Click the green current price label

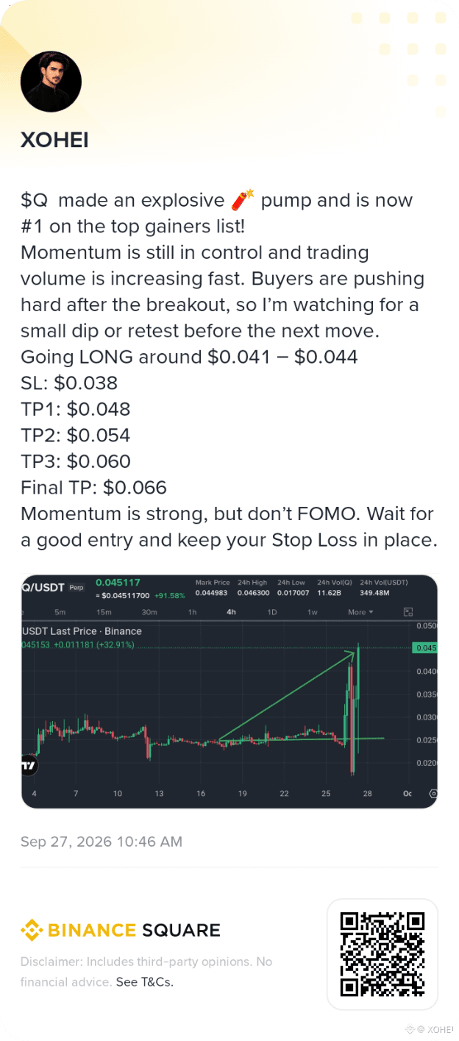click(425, 648)
